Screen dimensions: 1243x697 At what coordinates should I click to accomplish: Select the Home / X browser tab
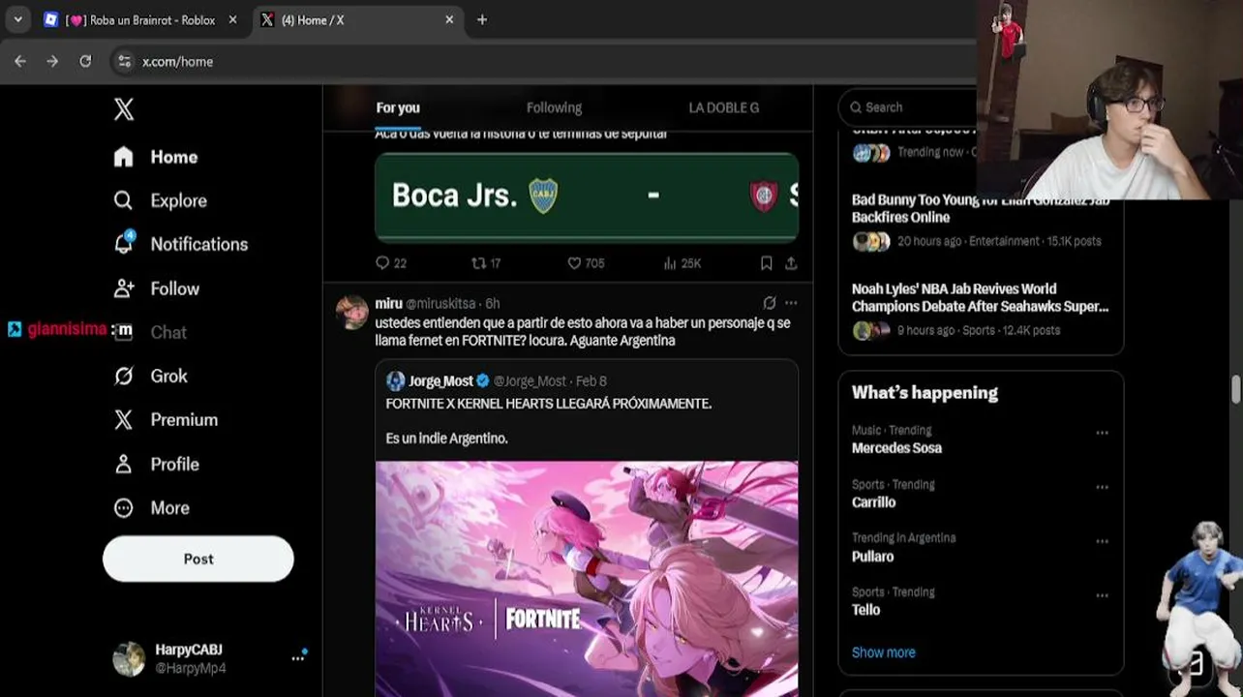(x=358, y=19)
